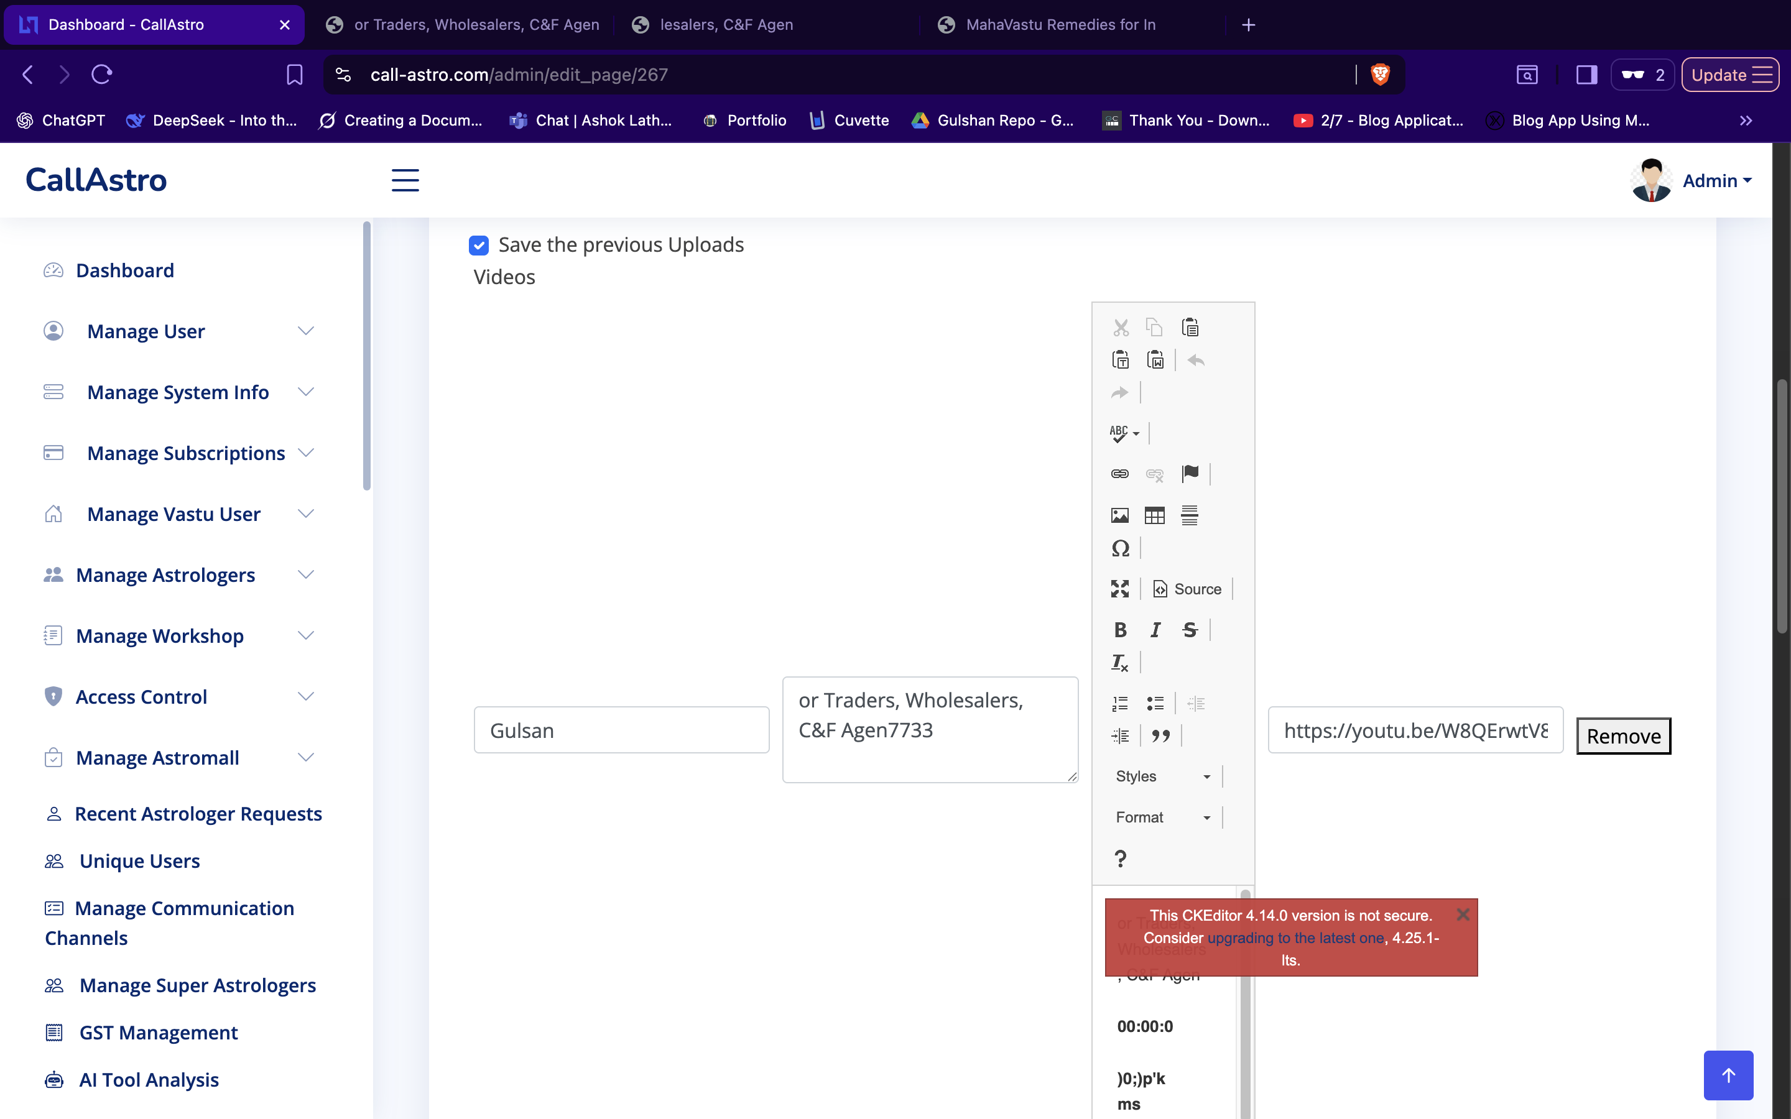Expand Manage Subscriptions menu
1791x1119 pixels.
(x=179, y=453)
